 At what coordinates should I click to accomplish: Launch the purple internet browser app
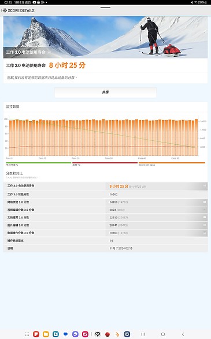[x=75, y=334]
